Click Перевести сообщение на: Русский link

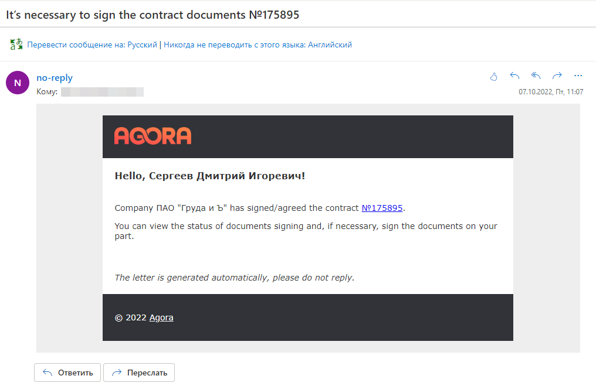point(92,45)
